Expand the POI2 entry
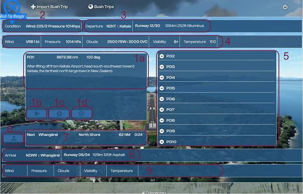Viewport: 303px width, 194px height. pyautogui.click(x=162, y=56)
